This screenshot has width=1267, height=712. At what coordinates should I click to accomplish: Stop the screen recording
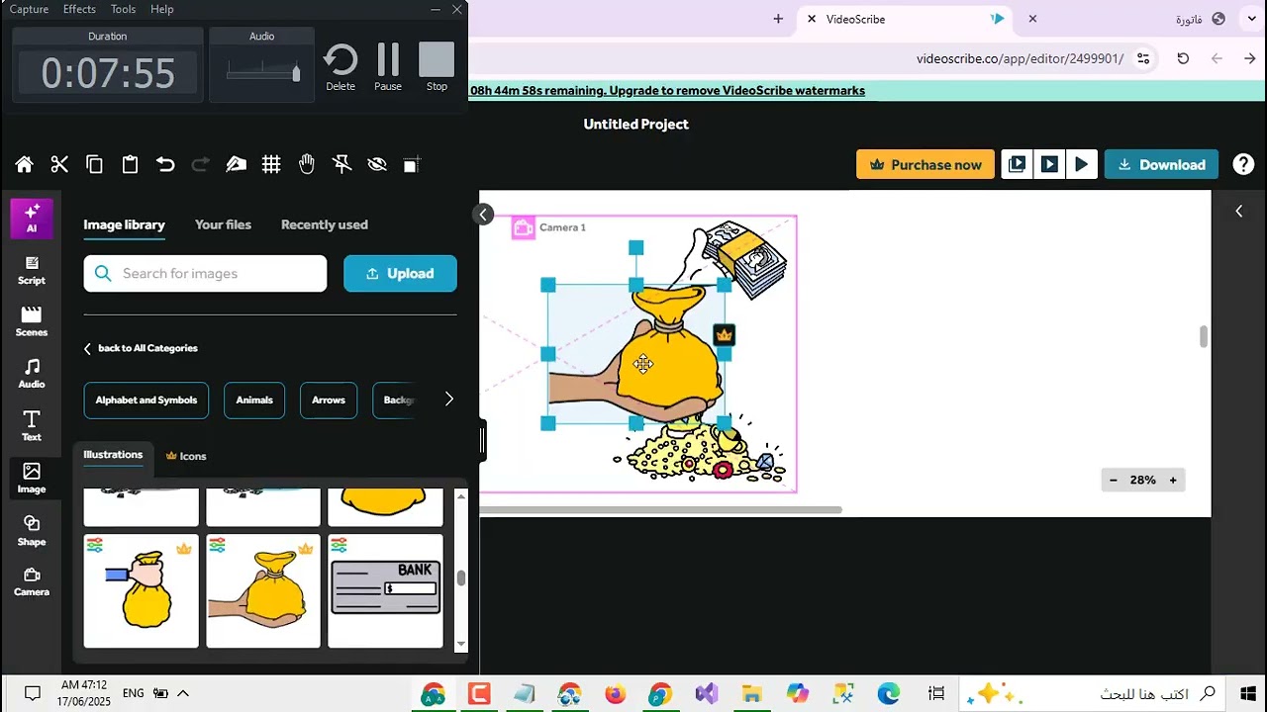437,66
